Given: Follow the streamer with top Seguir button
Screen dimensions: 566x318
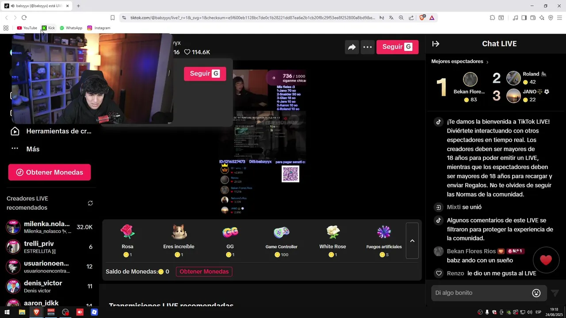Looking at the screenshot, I should tap(397, 47).
